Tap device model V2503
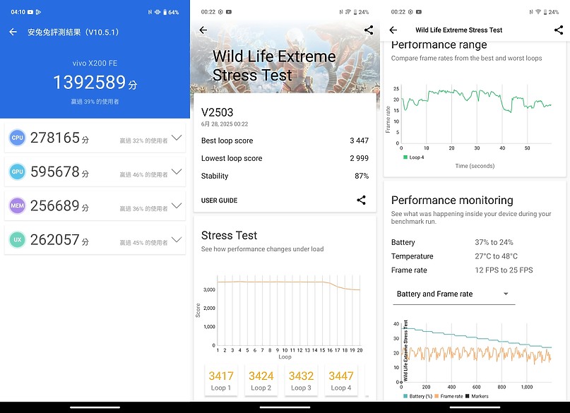Screen dimensions: 570x413 pos(218,112)
